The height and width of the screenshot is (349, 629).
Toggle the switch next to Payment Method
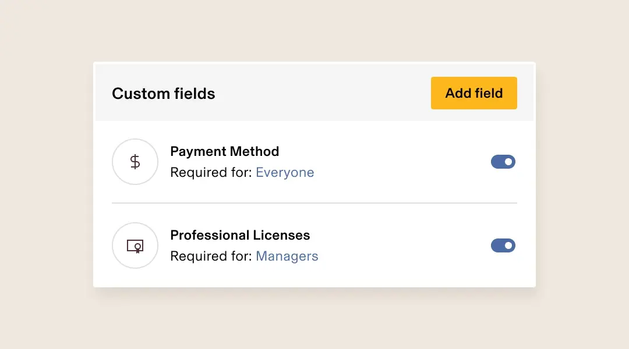[x=503, y=162]
